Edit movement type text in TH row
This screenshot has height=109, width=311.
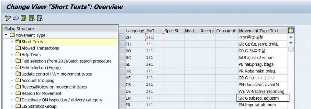[x=263, y=44]
